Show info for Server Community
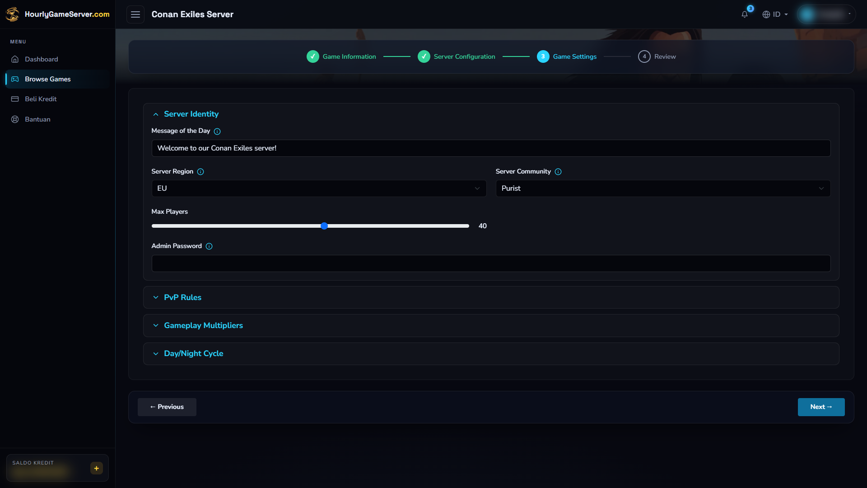The height and width of the screenshot is (488, 867). 558,172
